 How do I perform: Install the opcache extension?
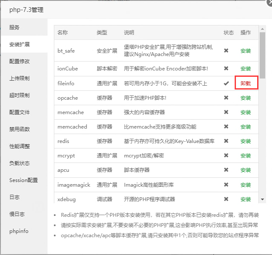coord(246,98)
